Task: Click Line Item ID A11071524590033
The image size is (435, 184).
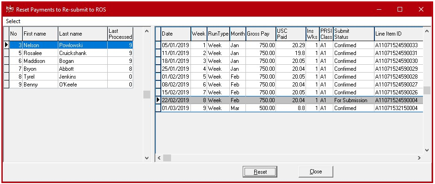Action: [398, 45]
